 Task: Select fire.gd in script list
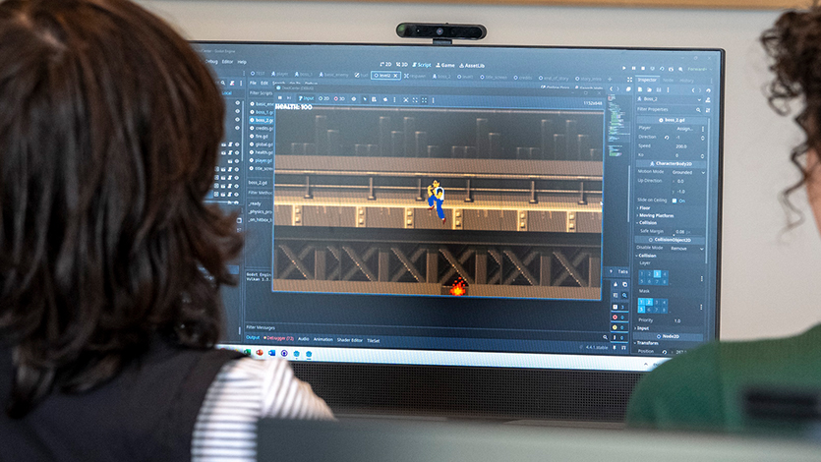pos(260,137)
